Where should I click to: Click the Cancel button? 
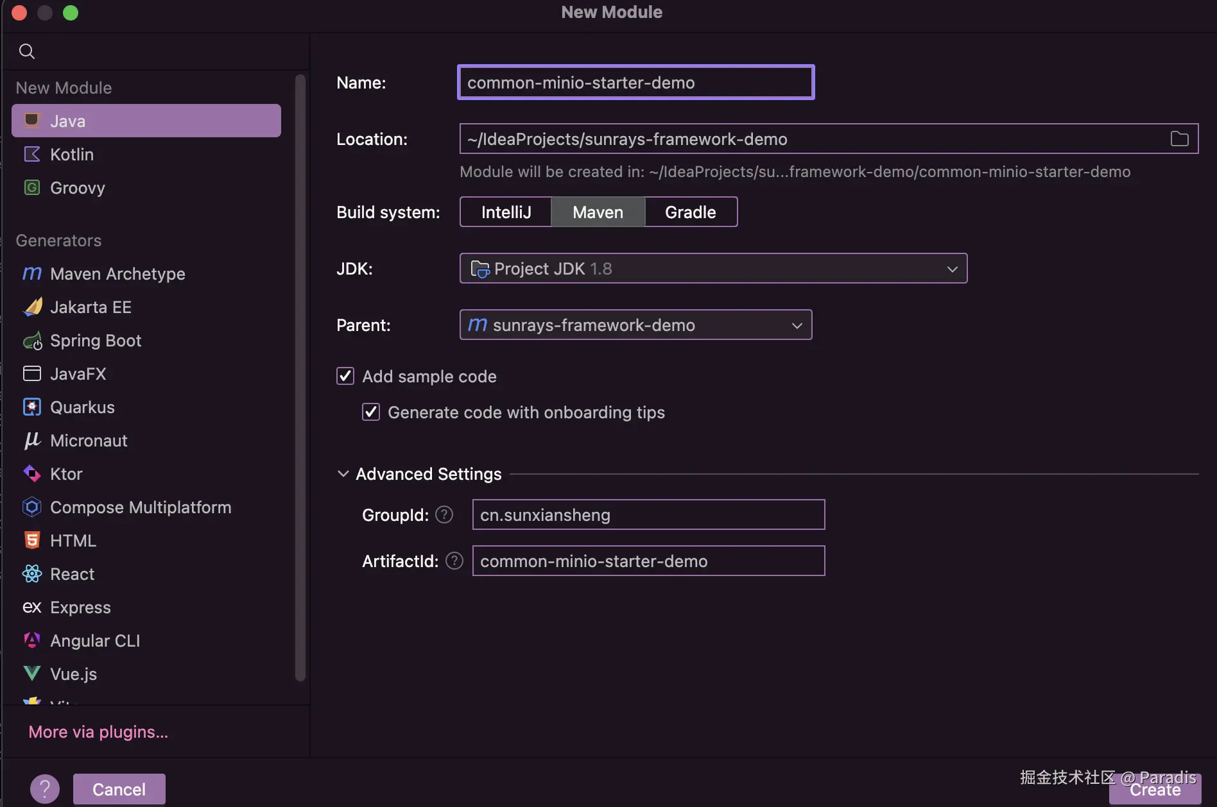[119, 789]
